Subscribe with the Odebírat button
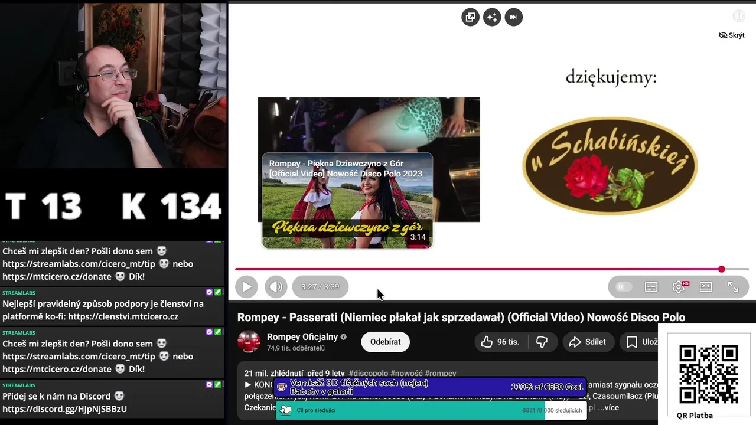This screenshot has width=756, height=425. point(385,342)
